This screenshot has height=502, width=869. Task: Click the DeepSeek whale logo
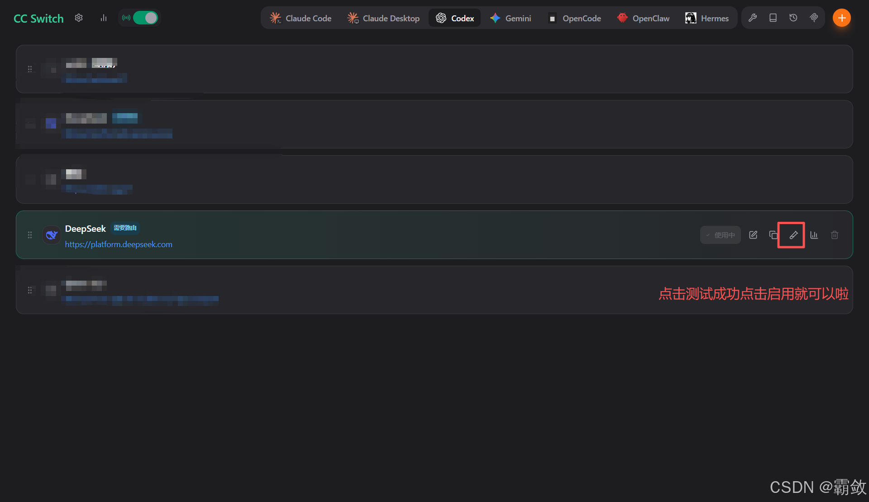52,235
